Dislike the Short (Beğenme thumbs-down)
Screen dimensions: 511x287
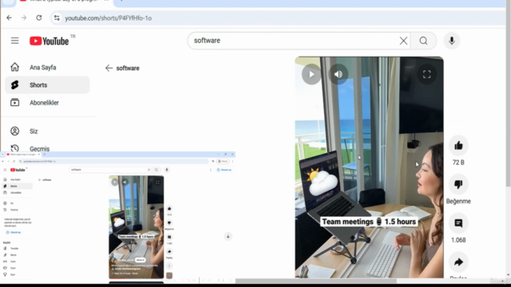(458, 184)
